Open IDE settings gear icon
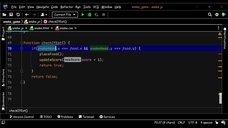 [217, 15]
